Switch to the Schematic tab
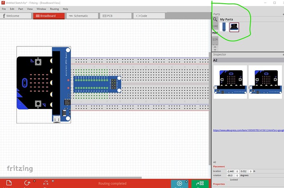284x188 pixels. pos(82,16)
